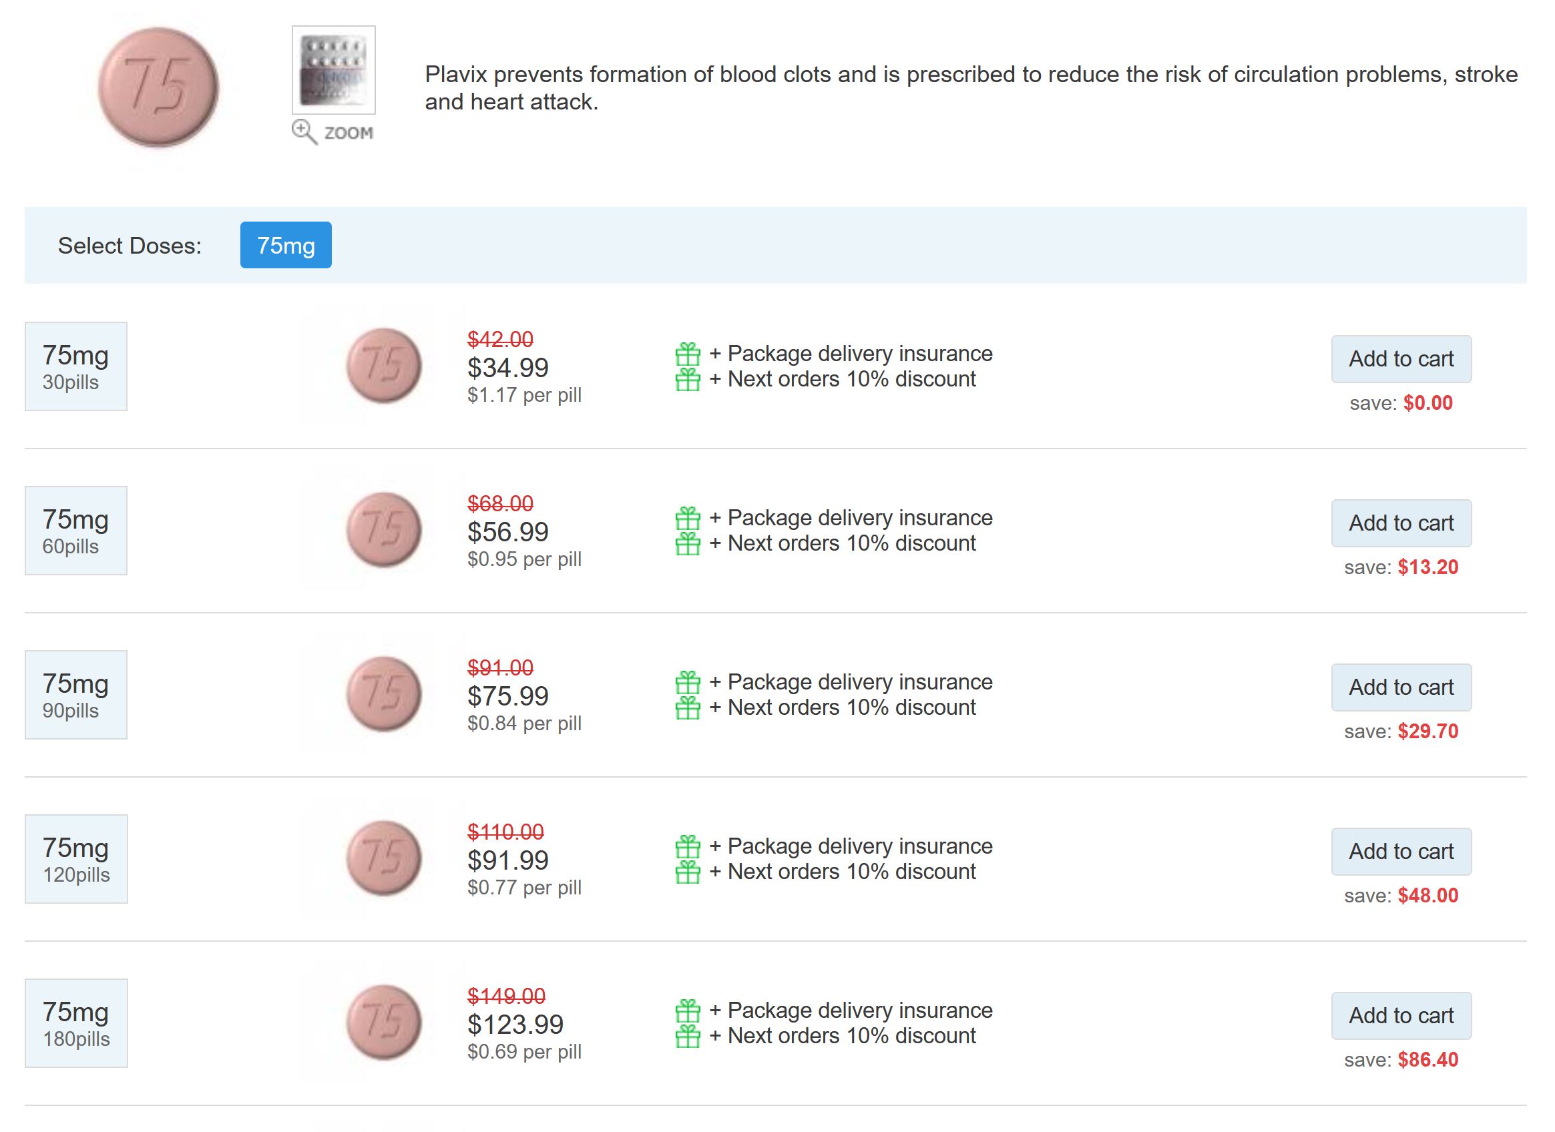Click the $34.99 price in the first row
This screenshot has height=1132, width=1555.
pyautogui.click(x=508, y=368)
